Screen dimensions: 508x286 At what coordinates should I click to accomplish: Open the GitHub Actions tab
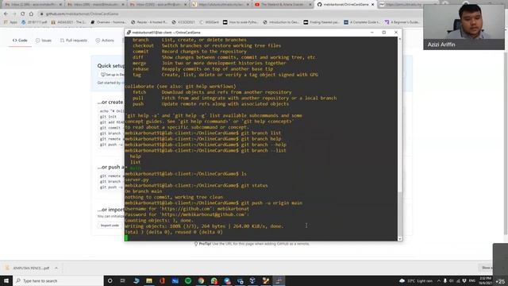pos(105,41)
